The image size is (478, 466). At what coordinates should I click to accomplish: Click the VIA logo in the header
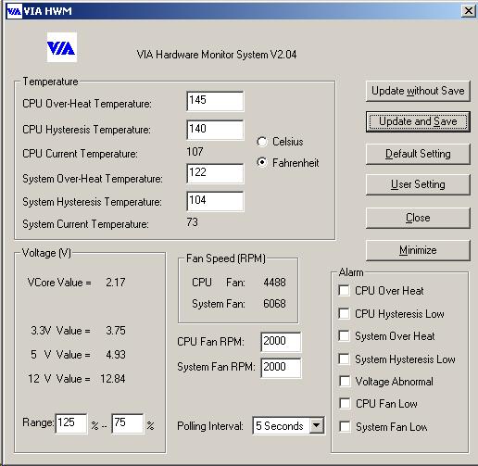[x=62, y=47]
